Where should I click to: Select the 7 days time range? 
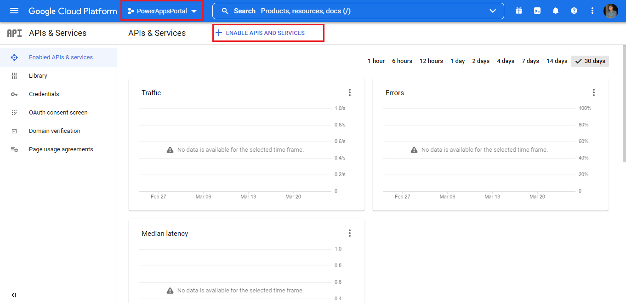pyautogui.click(x=530, y=61)
